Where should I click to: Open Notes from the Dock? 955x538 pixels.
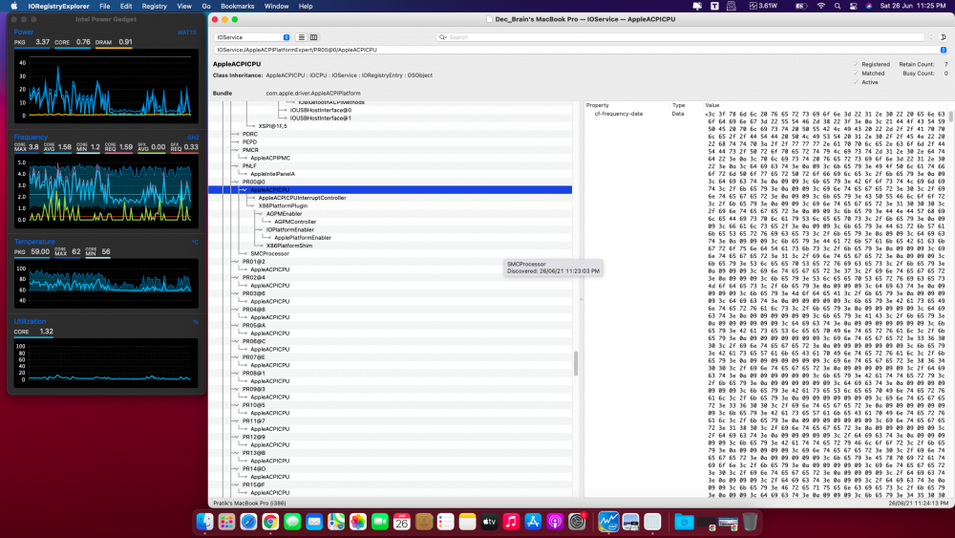(x=468, y=522)
